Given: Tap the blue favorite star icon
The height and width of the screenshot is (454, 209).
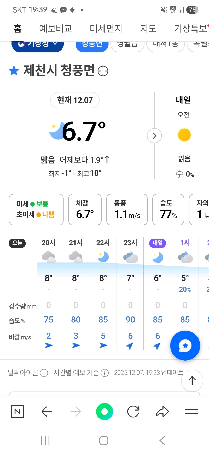Looking at the screenshot, I should point(14,71).
